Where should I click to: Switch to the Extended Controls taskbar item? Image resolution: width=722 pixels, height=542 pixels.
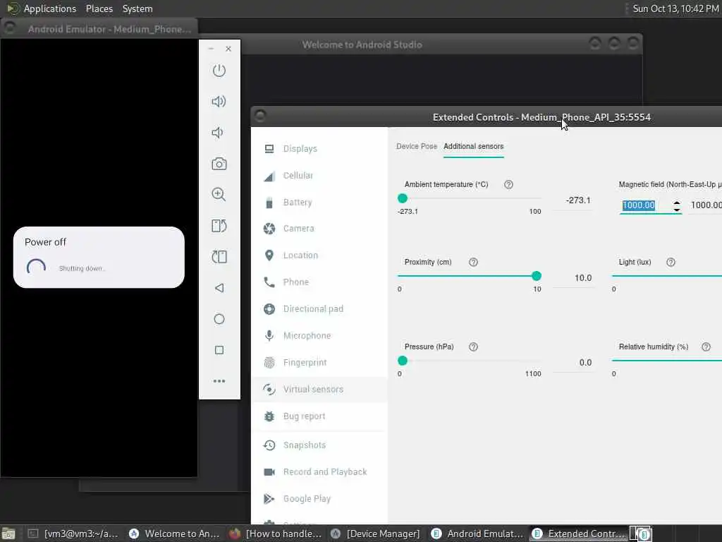[x=578, y=534]
